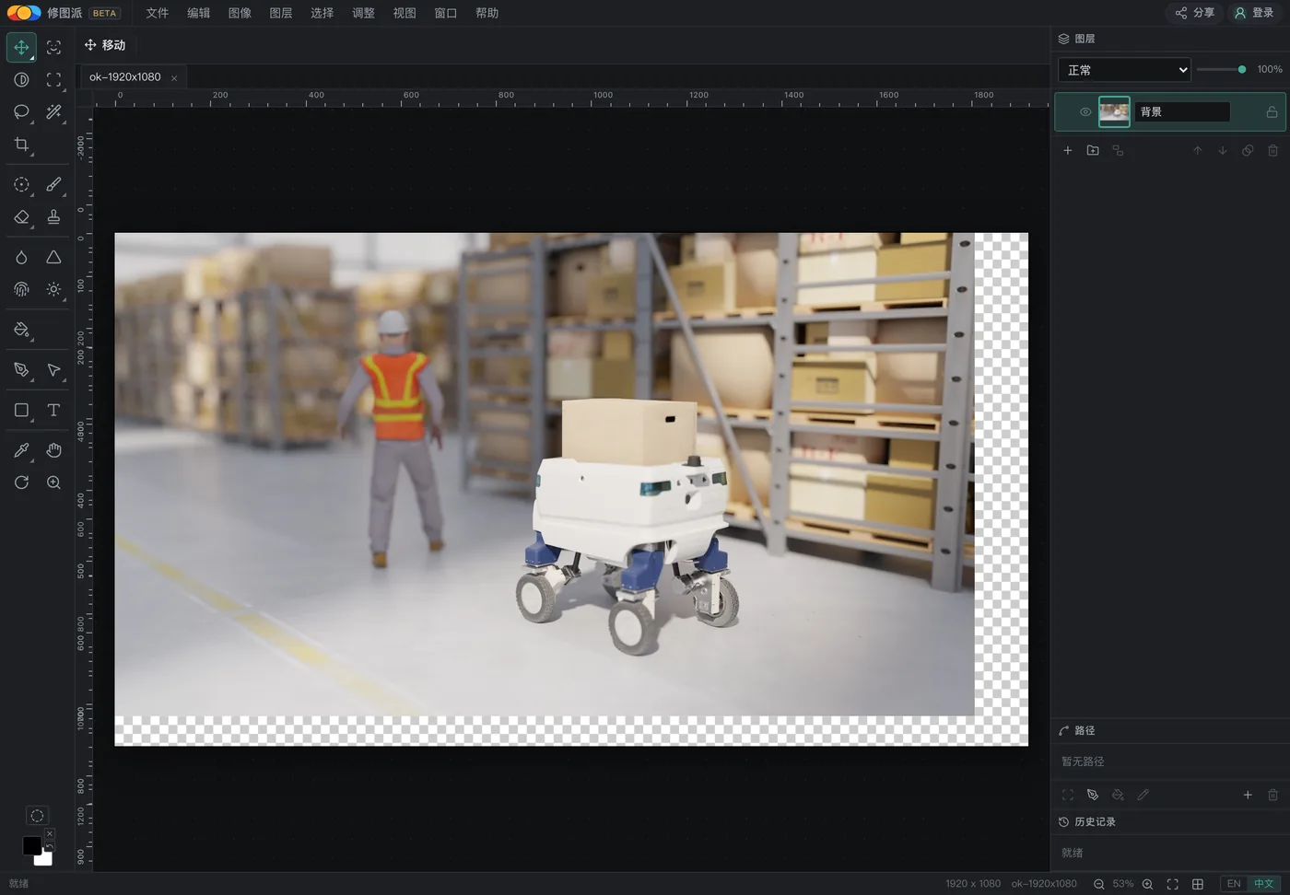Click the 背景 layer name field
This screenshot has height=895, width=1290.
pyautogui.click(x=1182, y=112)
